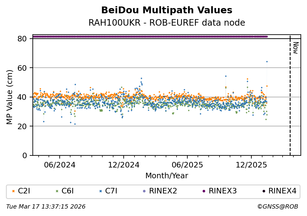307x216 pixels.
Task: Click the black RINEX4 legend dot
Action: (263, 191)
